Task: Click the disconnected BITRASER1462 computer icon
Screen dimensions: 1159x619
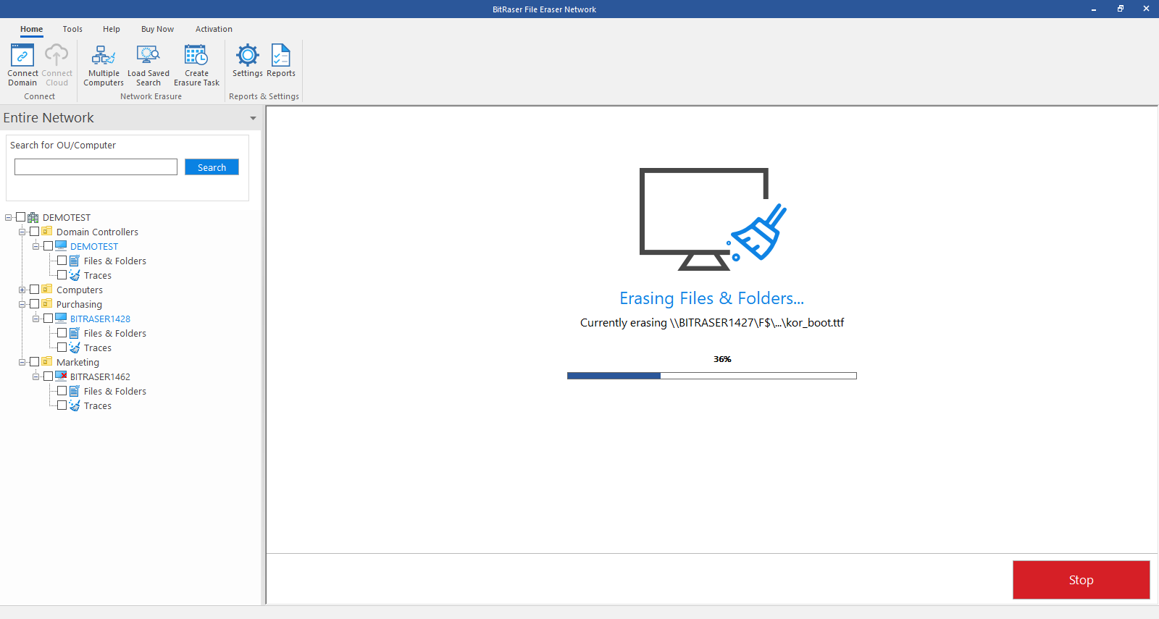Action: (61, 376)
